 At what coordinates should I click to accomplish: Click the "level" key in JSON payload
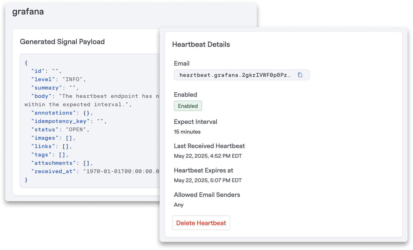(x=43, y=79)
